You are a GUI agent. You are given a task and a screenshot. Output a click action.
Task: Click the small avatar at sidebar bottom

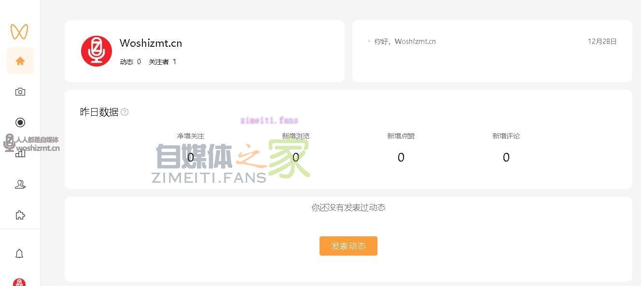[x=19, y=282]
